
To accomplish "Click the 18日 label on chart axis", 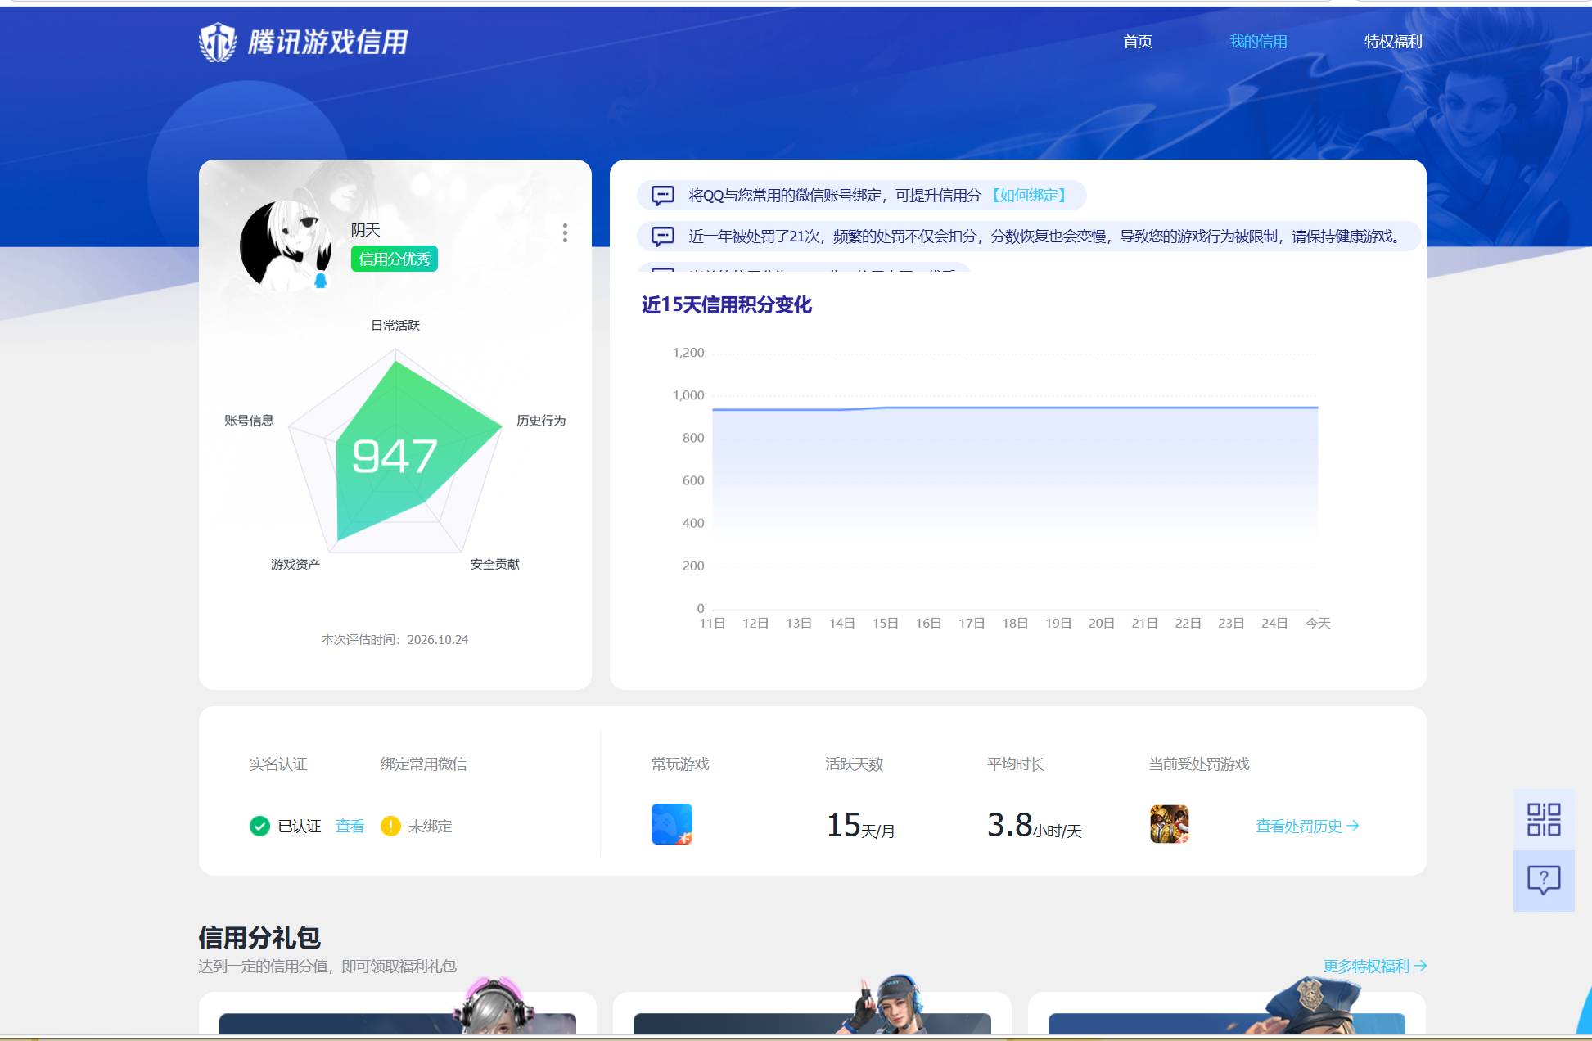I will tap(1015, 624).
